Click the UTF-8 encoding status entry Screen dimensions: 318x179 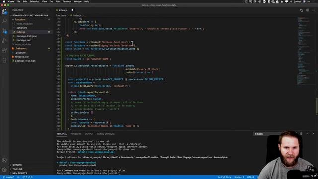point(250,177)
